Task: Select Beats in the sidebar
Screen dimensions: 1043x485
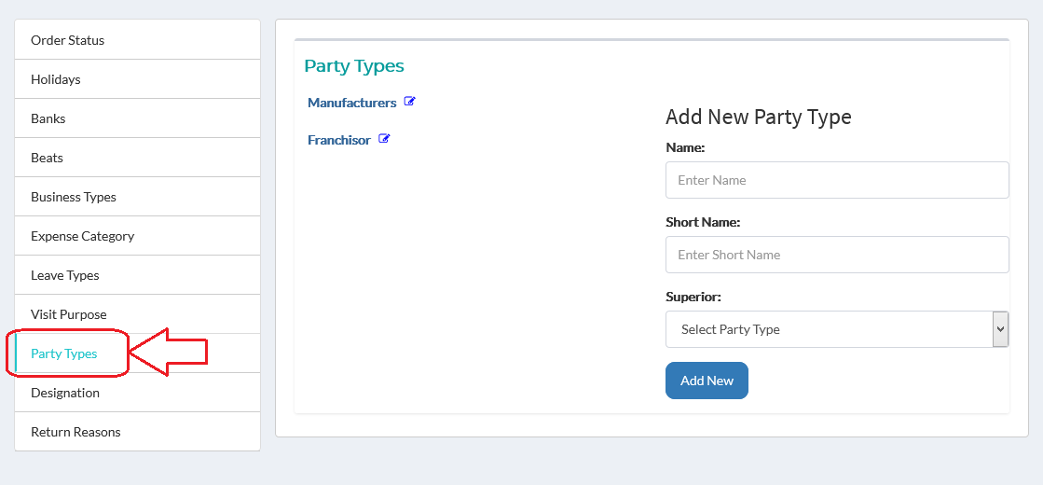Action: (x=137, y=158)
